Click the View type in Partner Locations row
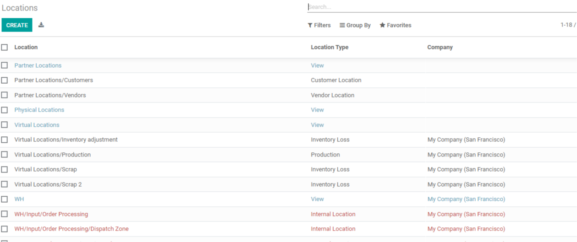The height and width of the screenshot is (242, 577). [317, 65]
